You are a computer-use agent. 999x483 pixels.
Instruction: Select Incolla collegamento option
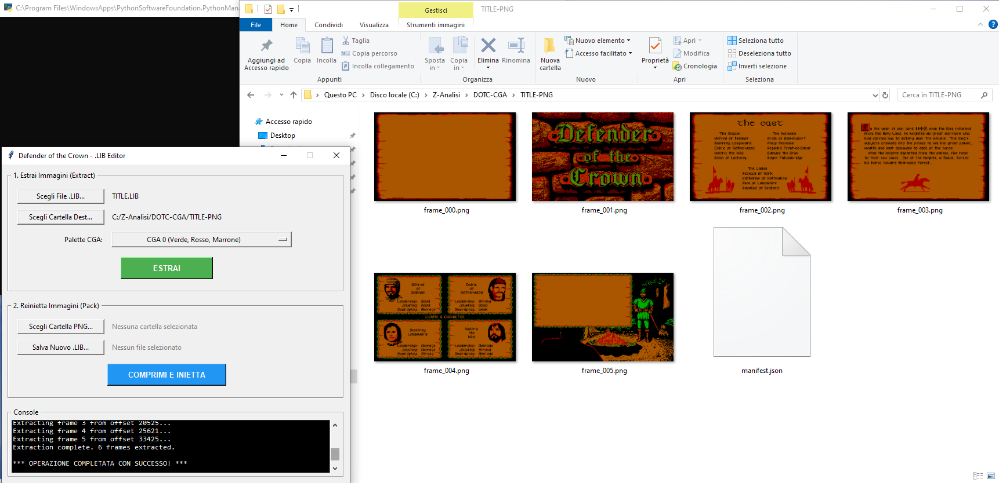[378, 66]
